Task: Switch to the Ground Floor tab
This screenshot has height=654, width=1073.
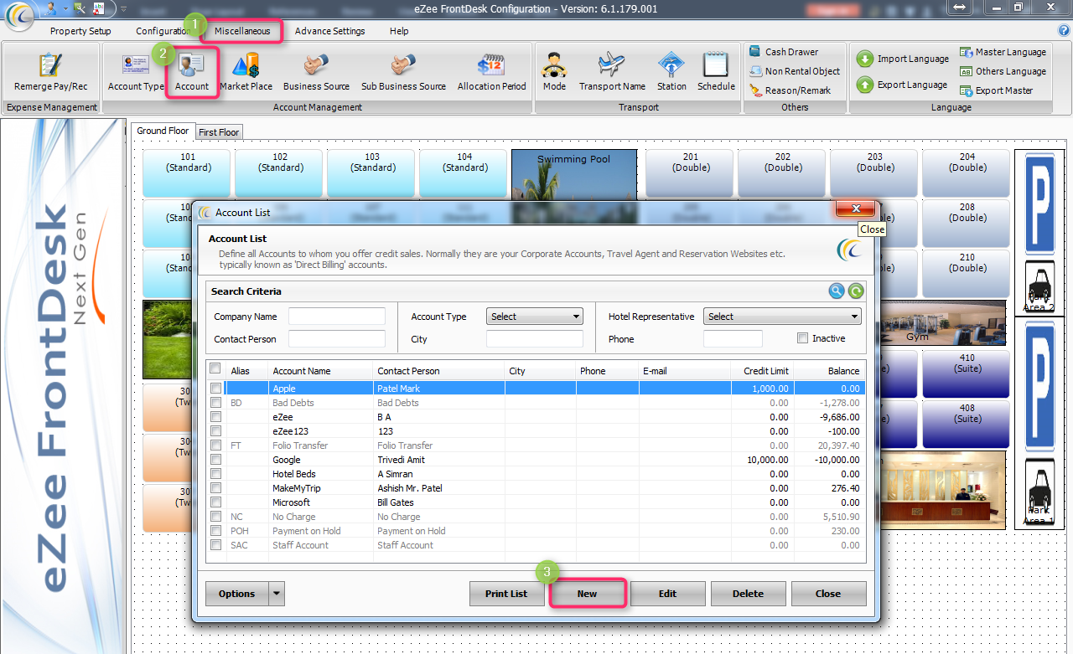Action: tap(163, 131)
